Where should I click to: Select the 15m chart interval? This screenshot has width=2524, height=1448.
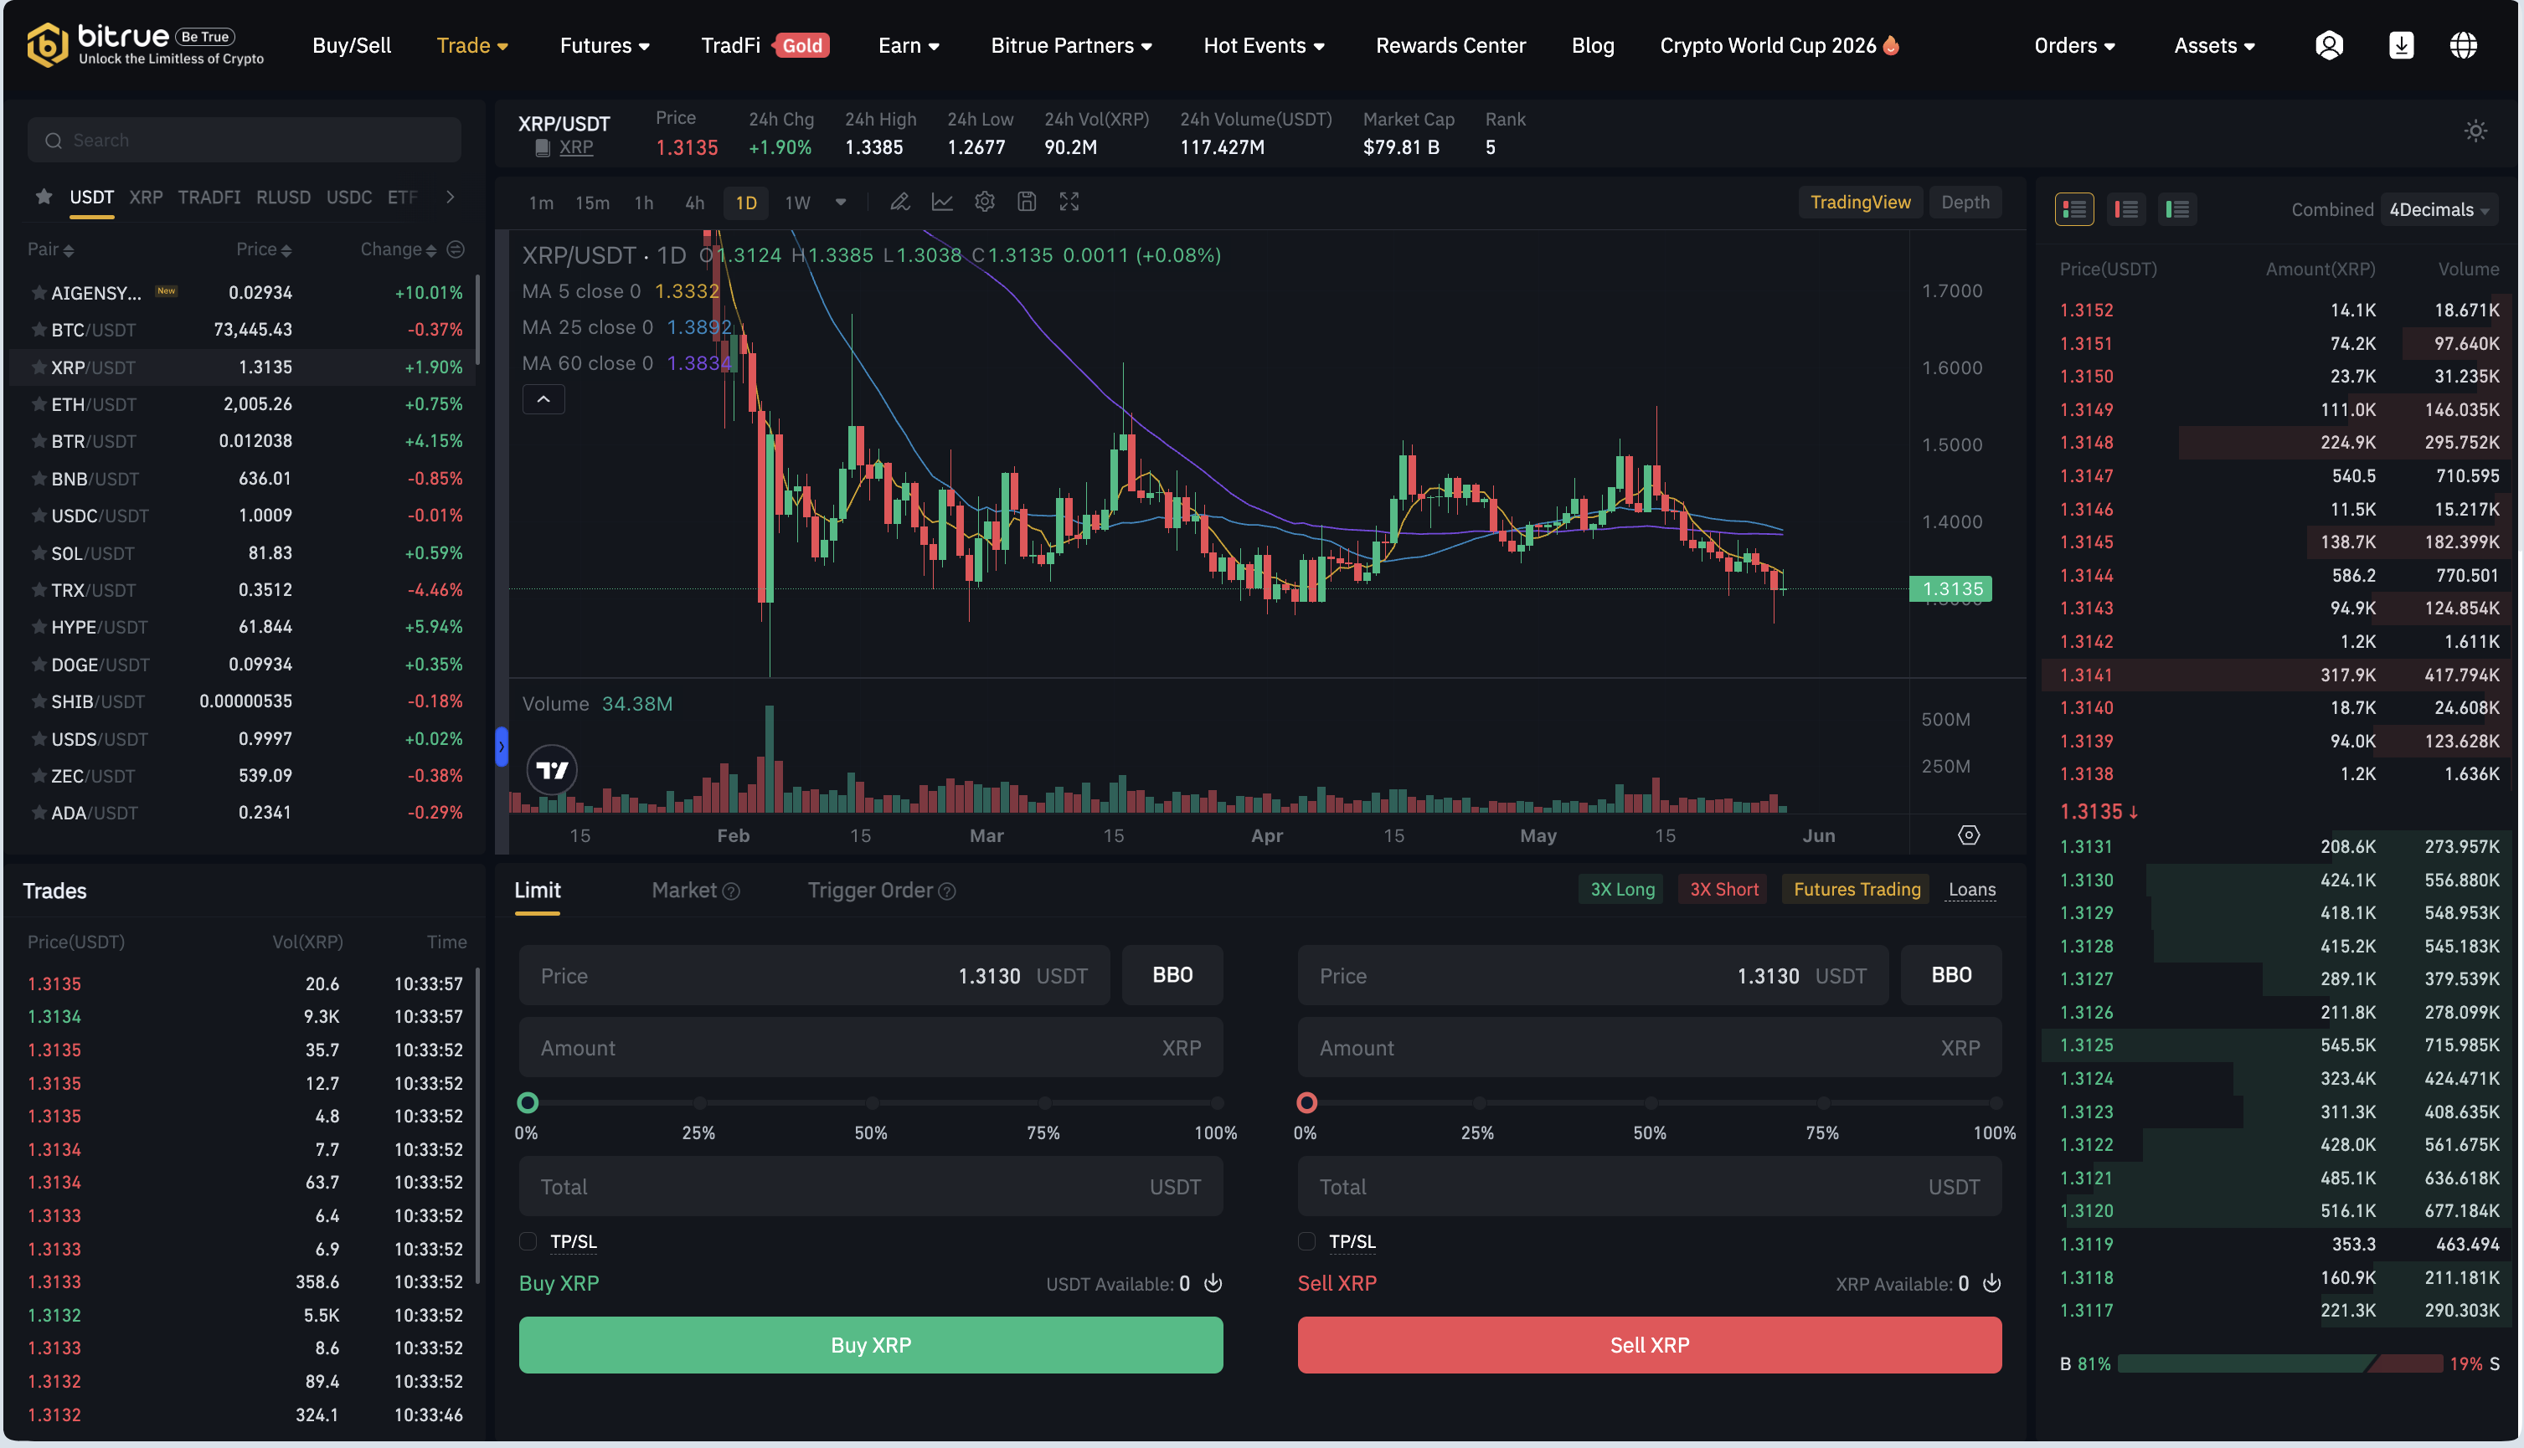(592, 203)
